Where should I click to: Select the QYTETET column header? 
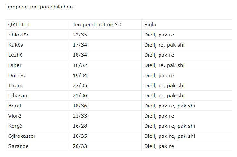pyautogui.click(x=19, y=25)
